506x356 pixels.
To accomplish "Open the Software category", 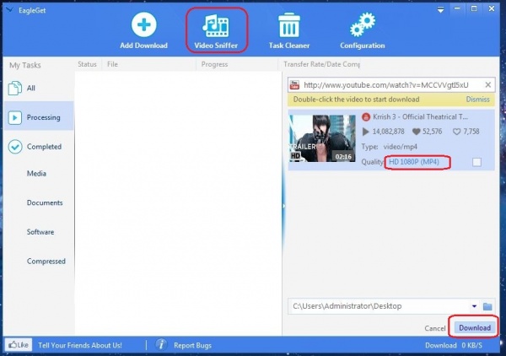I will click(x=40, y=232).
